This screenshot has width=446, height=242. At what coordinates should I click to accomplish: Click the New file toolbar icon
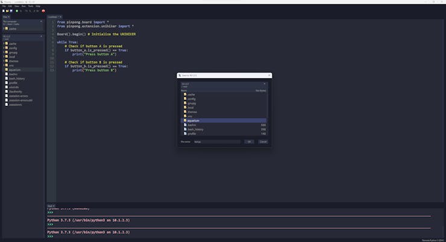[3, 11]
